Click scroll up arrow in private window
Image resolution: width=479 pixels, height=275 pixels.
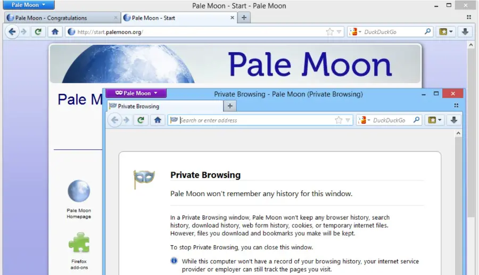tap(458, 133)
